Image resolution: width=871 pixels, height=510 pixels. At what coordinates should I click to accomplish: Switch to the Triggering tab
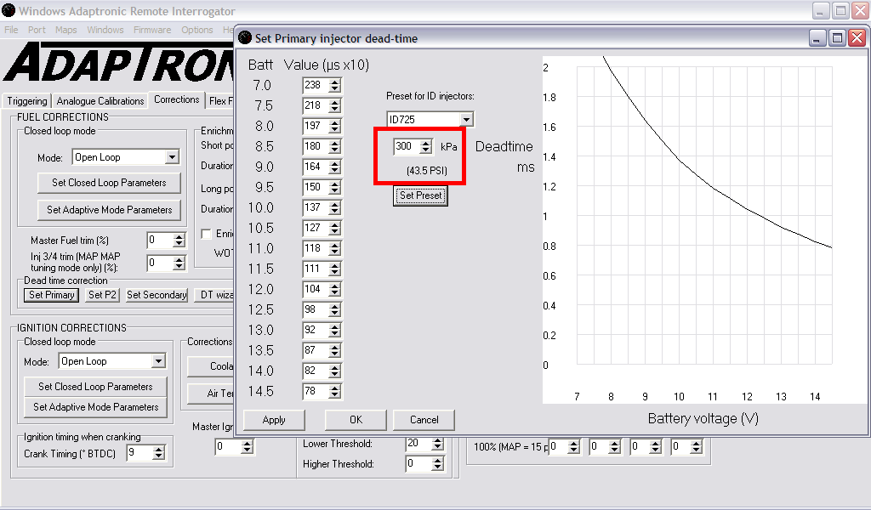point(27,101)
